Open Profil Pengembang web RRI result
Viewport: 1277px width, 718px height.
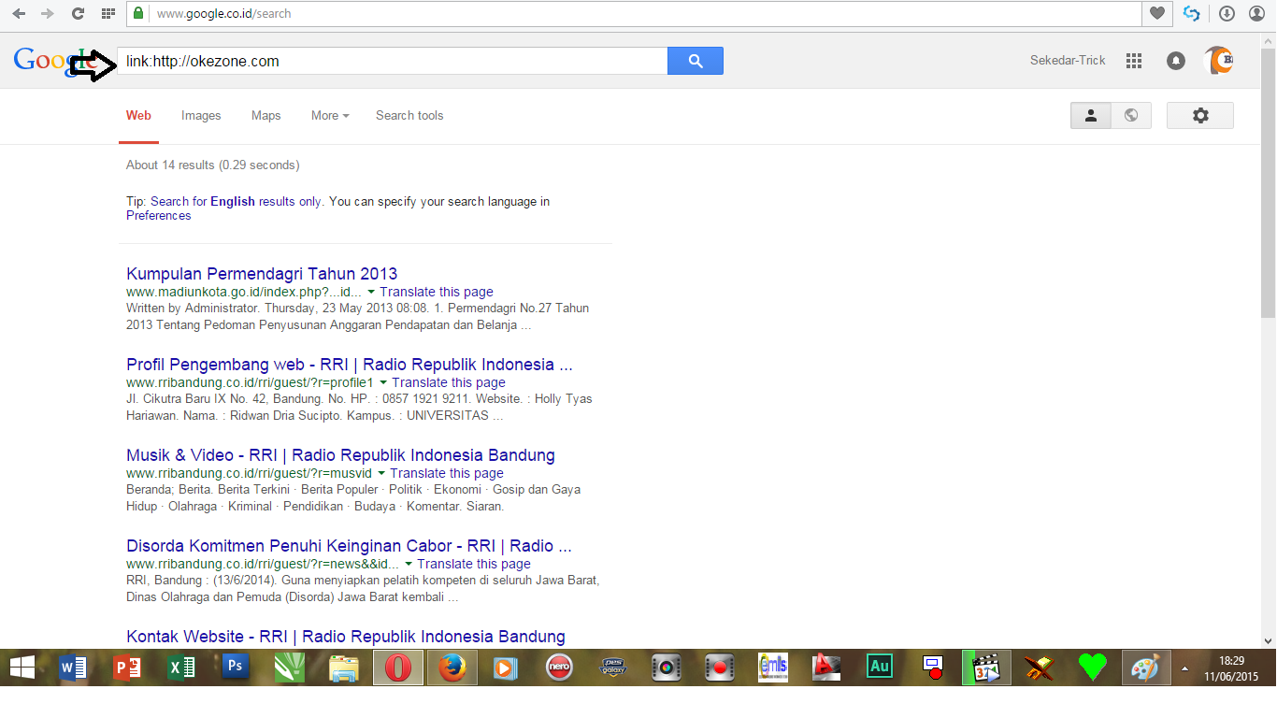[350, 365]
